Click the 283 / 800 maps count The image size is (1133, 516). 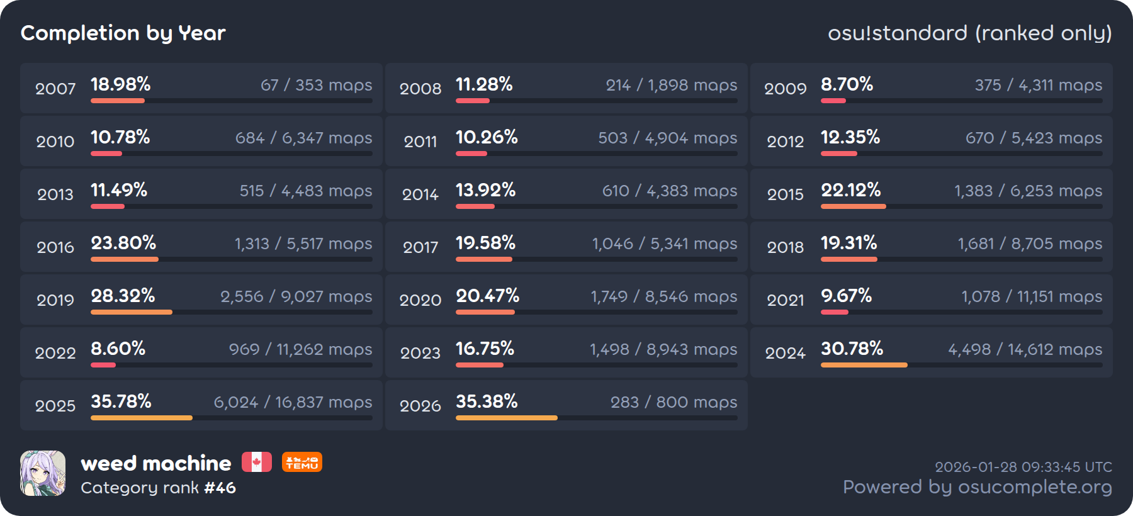point(674,402)
